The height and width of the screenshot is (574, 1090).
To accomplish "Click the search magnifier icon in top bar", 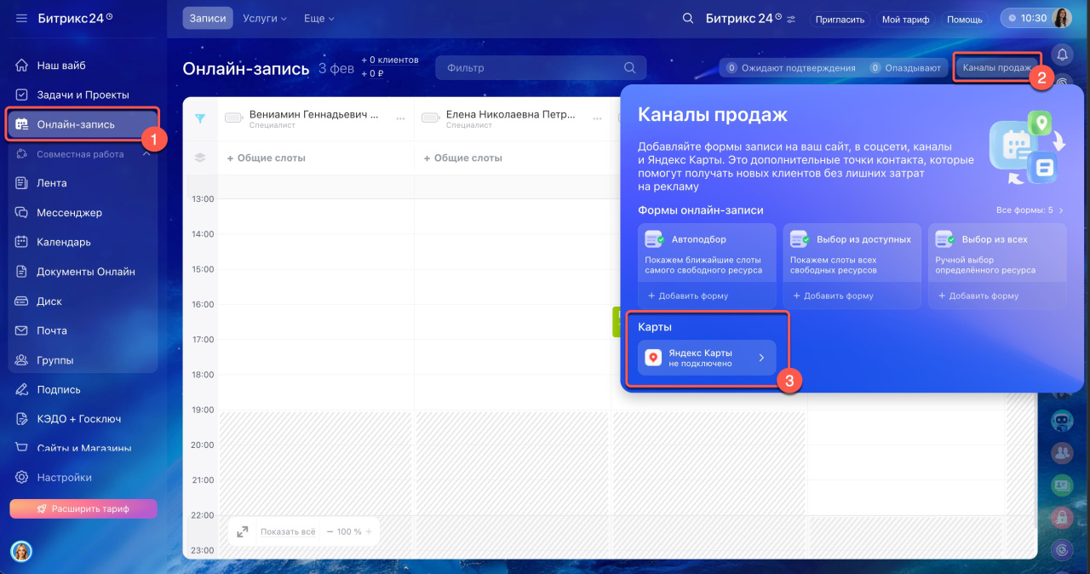I will [688, 19].
